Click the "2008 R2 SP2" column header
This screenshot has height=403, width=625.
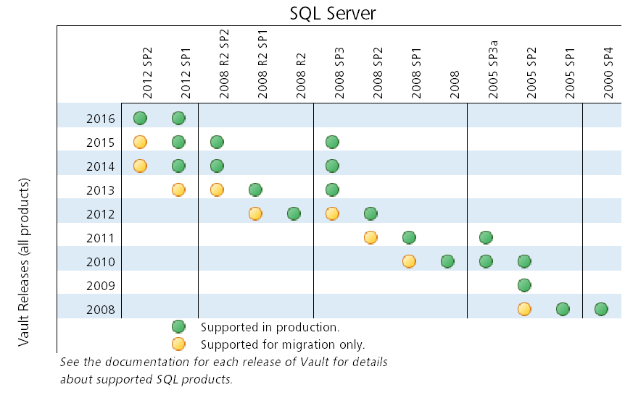[x=224, y=64]
